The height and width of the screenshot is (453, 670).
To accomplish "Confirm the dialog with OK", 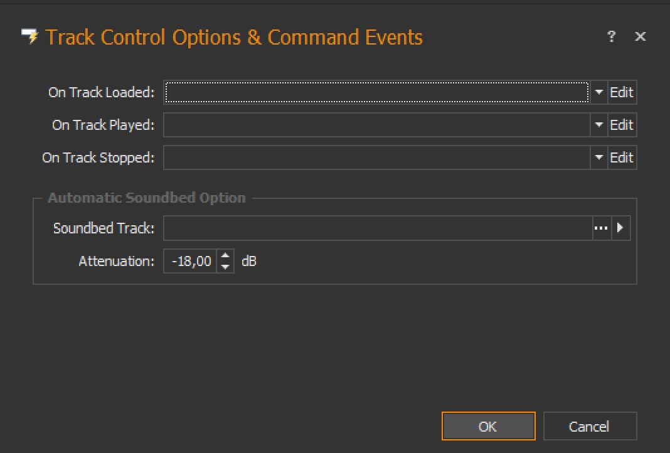I will tap(488, 427).
